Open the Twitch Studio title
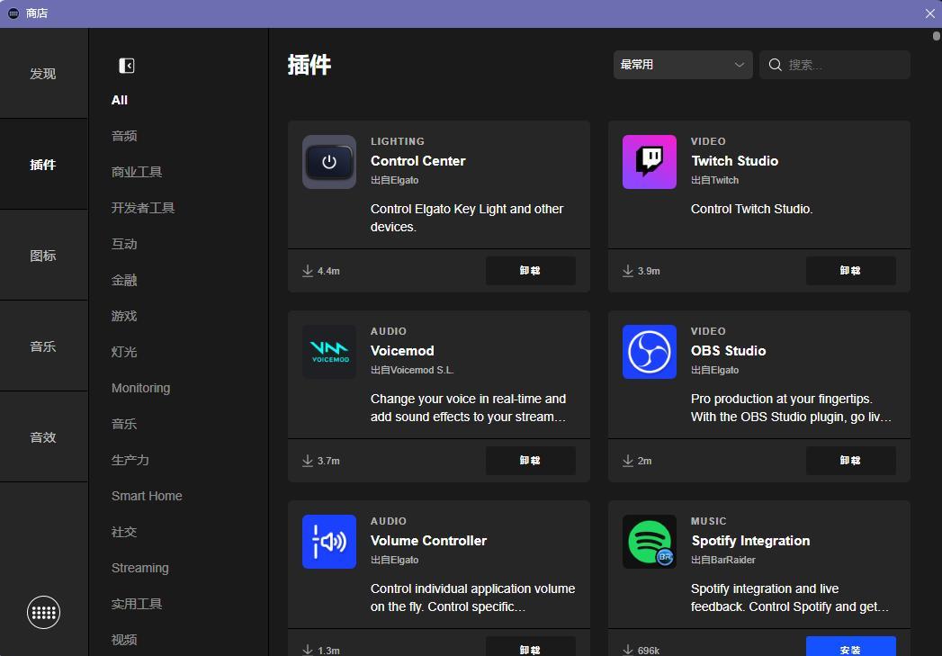This screenshot has width=942, height=656. (735, 161)
